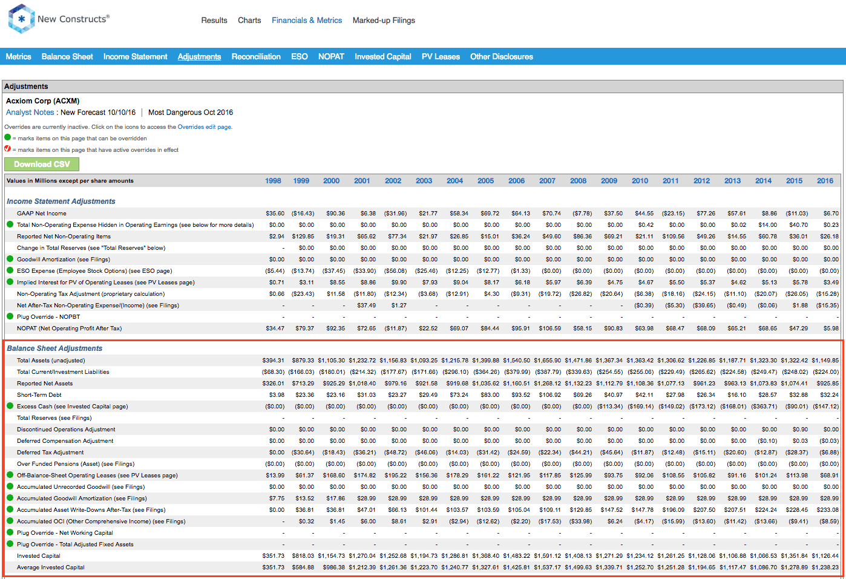
Task: Click NOPAT (Net Operating Profit After Tax) label
Action: (69, 329)
